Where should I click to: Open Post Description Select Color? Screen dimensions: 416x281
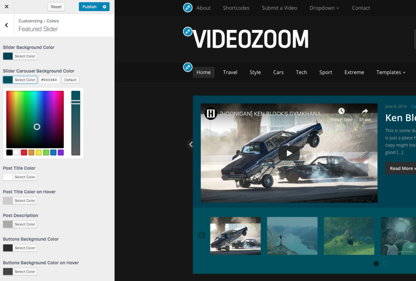(x=20, y=224)
